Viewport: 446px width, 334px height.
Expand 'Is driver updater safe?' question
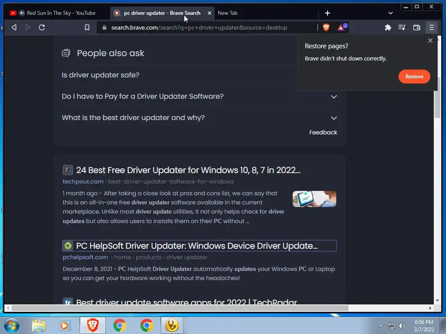click(101, 75)
